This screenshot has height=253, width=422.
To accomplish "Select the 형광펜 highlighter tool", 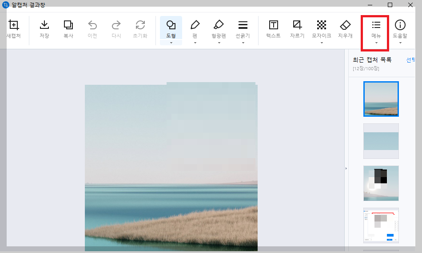I will point(219,28).
